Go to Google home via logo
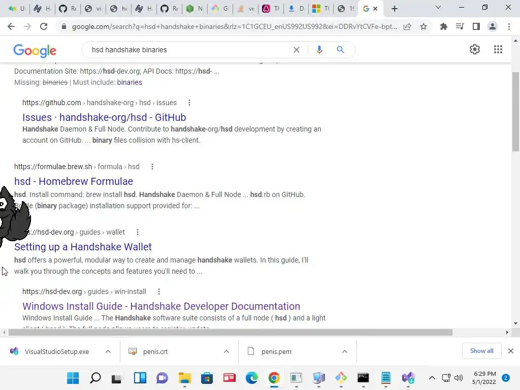The image size is (520, 390). tap(35, 51)
